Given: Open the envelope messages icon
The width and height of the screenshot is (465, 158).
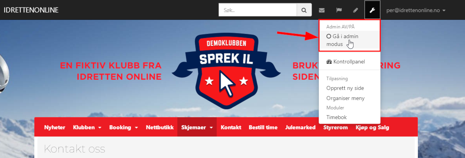Looking at the screenshot, I should click(322, 10).
